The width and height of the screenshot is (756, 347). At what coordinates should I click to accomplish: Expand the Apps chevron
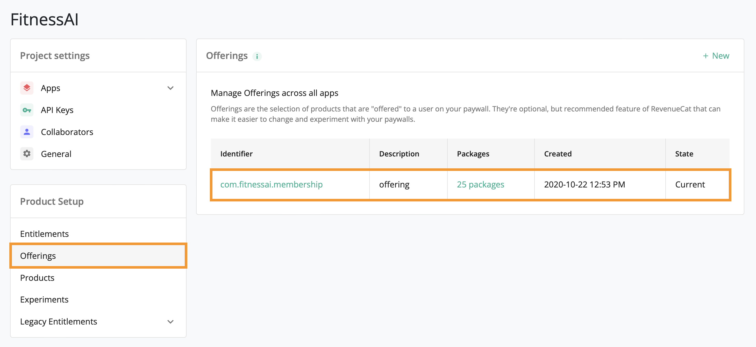tap(170, 88)
